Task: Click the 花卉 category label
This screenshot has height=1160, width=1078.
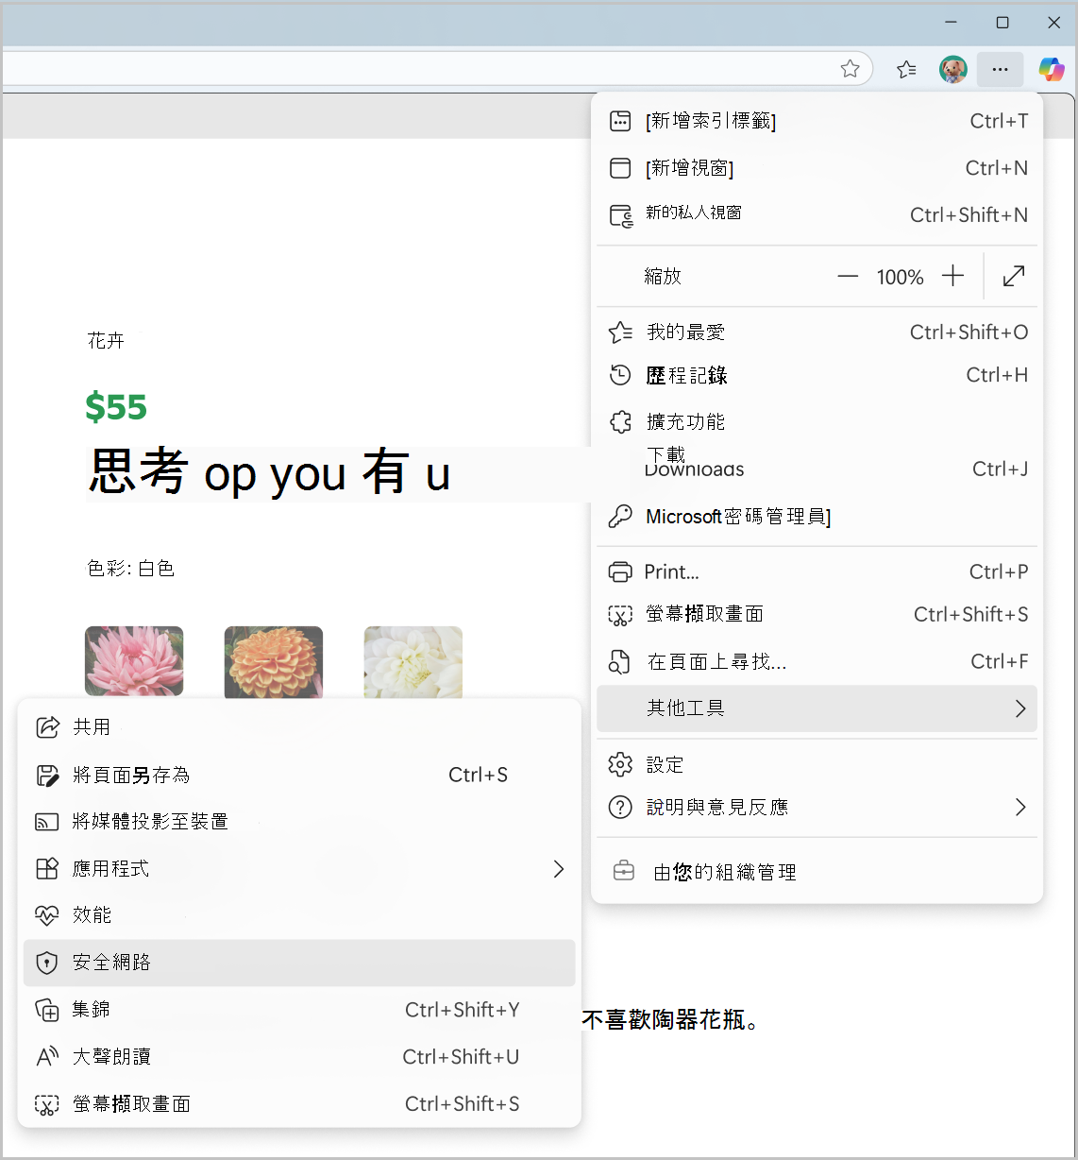Action: coord(106,341)
